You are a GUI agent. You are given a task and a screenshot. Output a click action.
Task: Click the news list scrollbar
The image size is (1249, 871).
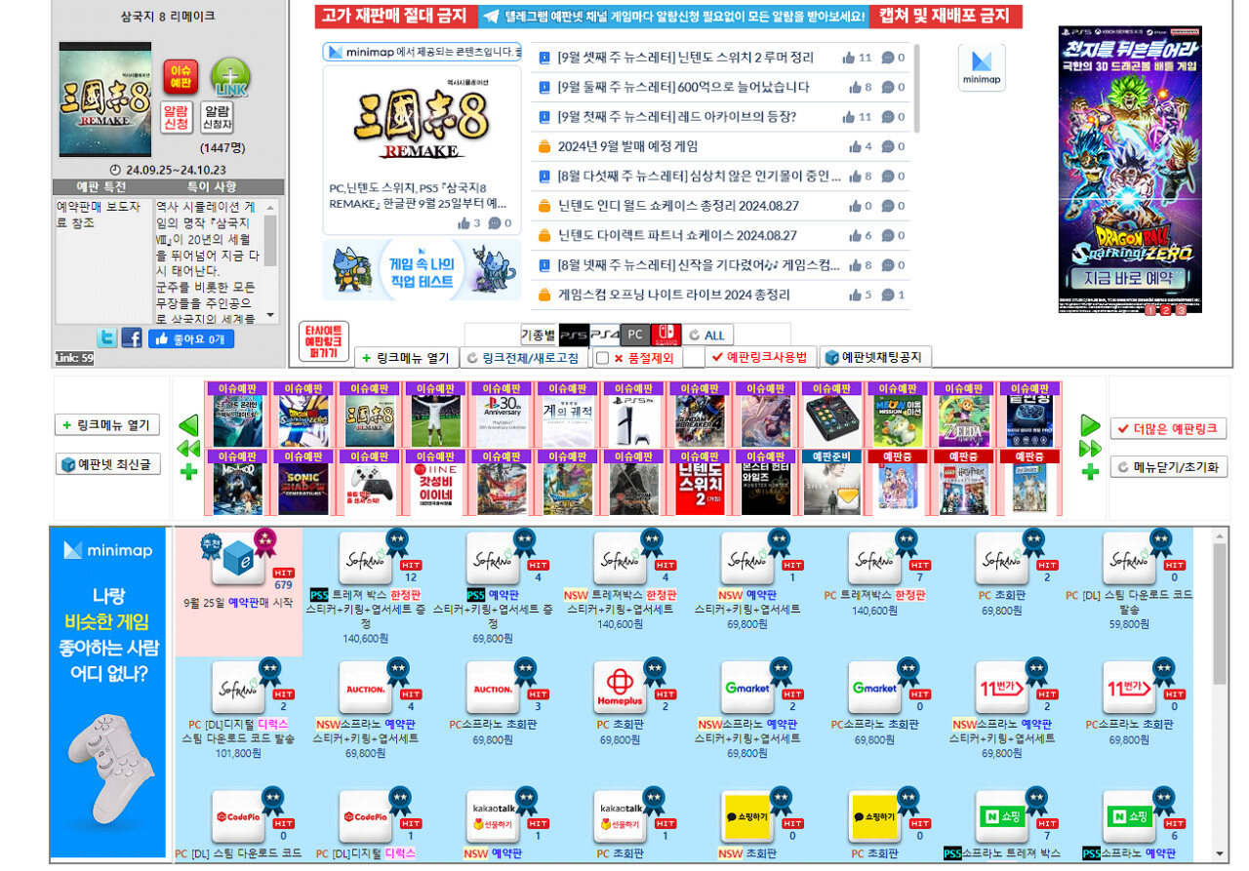[916, 88]
